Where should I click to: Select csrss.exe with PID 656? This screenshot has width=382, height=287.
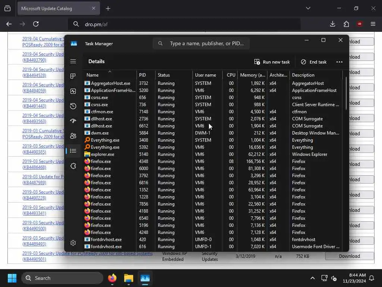213,98
